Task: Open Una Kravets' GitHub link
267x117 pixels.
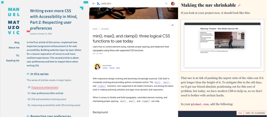Action: point(112,68)
